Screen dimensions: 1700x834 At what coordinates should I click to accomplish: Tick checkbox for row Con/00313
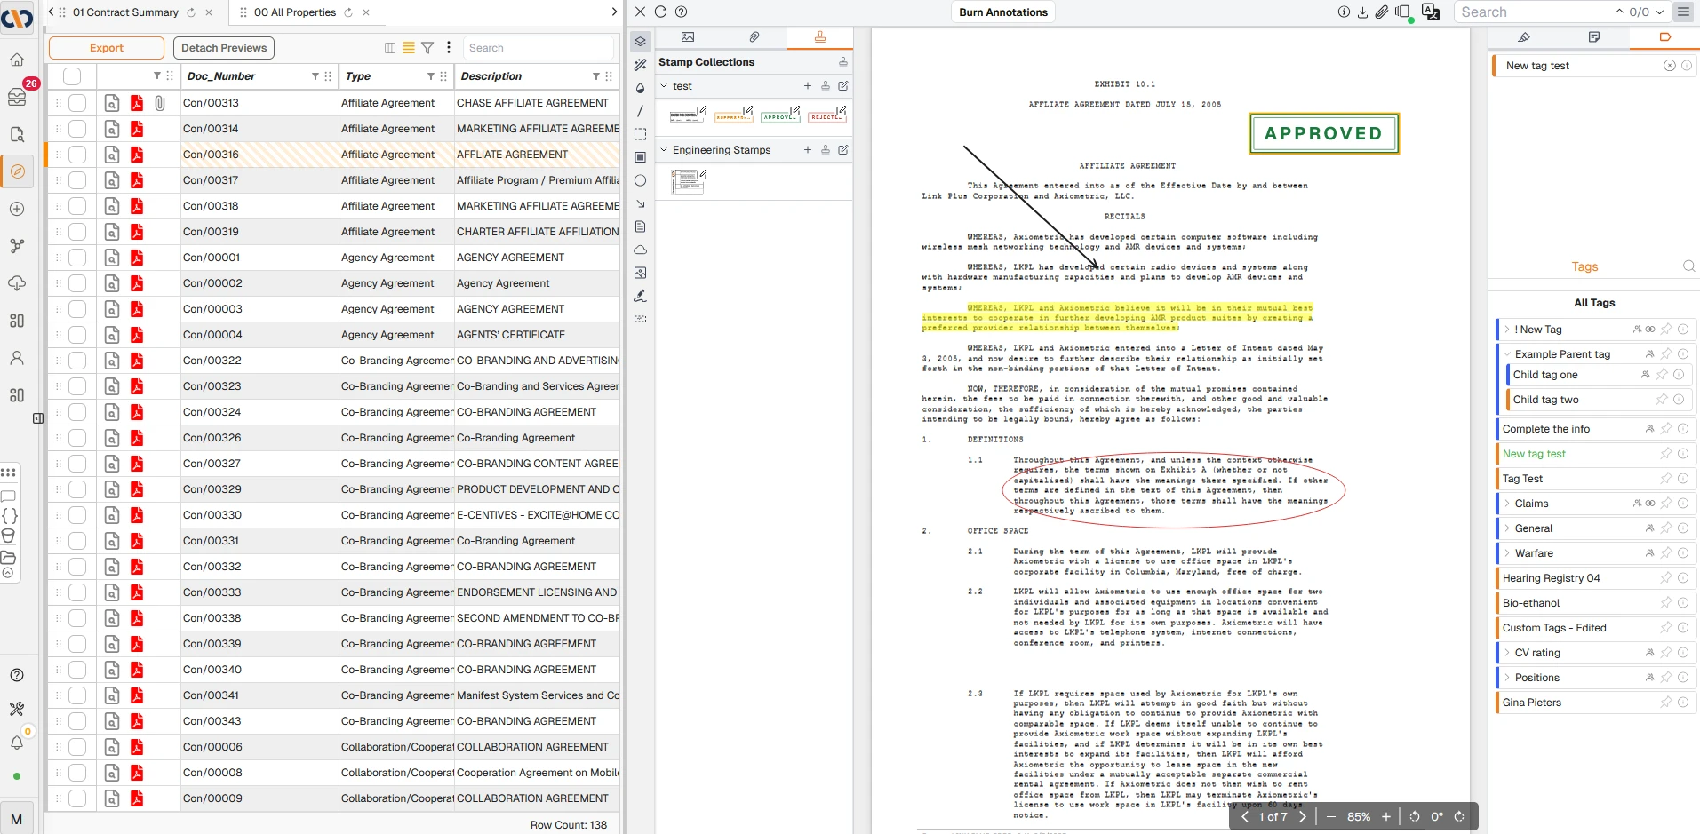[77, 103]
